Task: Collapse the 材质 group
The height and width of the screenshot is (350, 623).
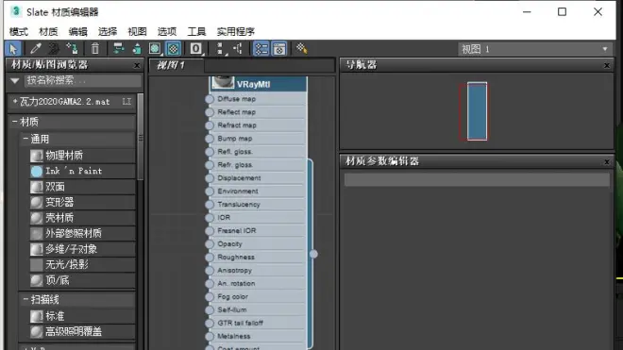Action: [x=15, y=122]
